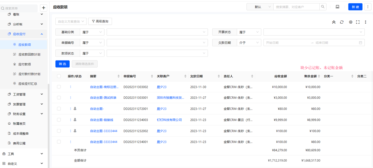Open the 属于 operator dropdown for 开票状态

249,32
